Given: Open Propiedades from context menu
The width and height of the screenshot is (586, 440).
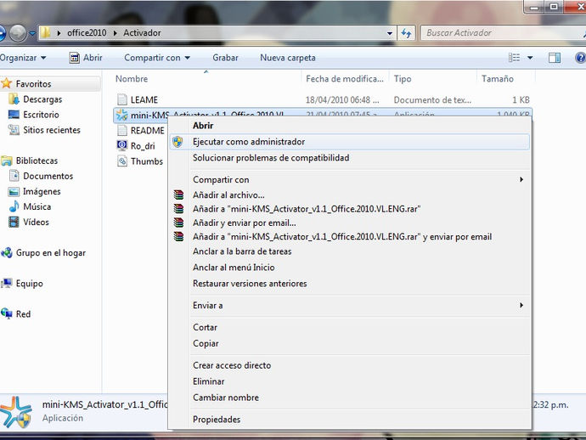Looking at the screenshot, I should click(349, 420).
